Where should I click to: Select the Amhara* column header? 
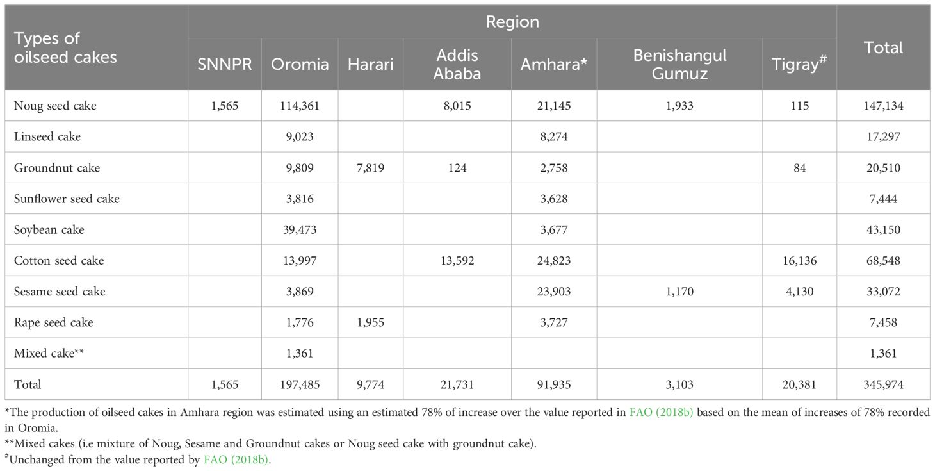554,64
